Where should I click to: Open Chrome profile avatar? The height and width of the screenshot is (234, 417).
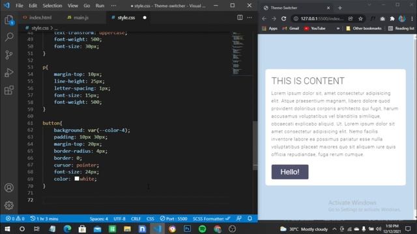(402, 19)
